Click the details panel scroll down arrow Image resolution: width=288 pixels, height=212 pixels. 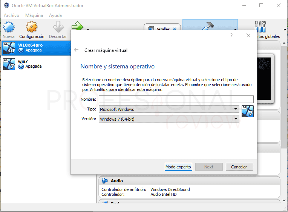tap(284, 200)
